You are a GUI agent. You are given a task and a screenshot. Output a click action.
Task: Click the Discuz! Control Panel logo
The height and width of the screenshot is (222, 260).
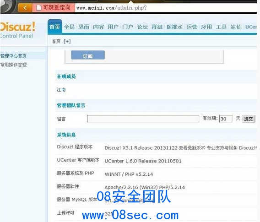[x=18, y=30]
